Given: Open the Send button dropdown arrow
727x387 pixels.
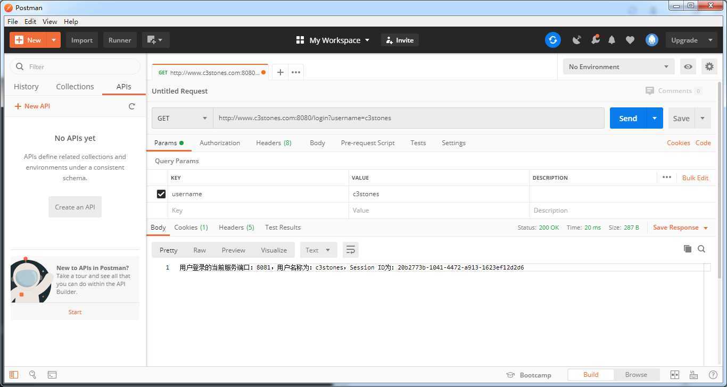Looking at the screenshot, I should point(654,118).
